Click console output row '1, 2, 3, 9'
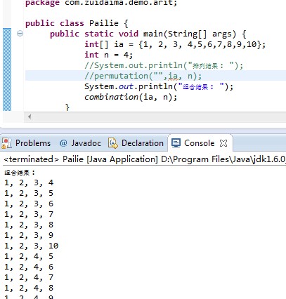This screenshot has height=299, width=286. 29,235
